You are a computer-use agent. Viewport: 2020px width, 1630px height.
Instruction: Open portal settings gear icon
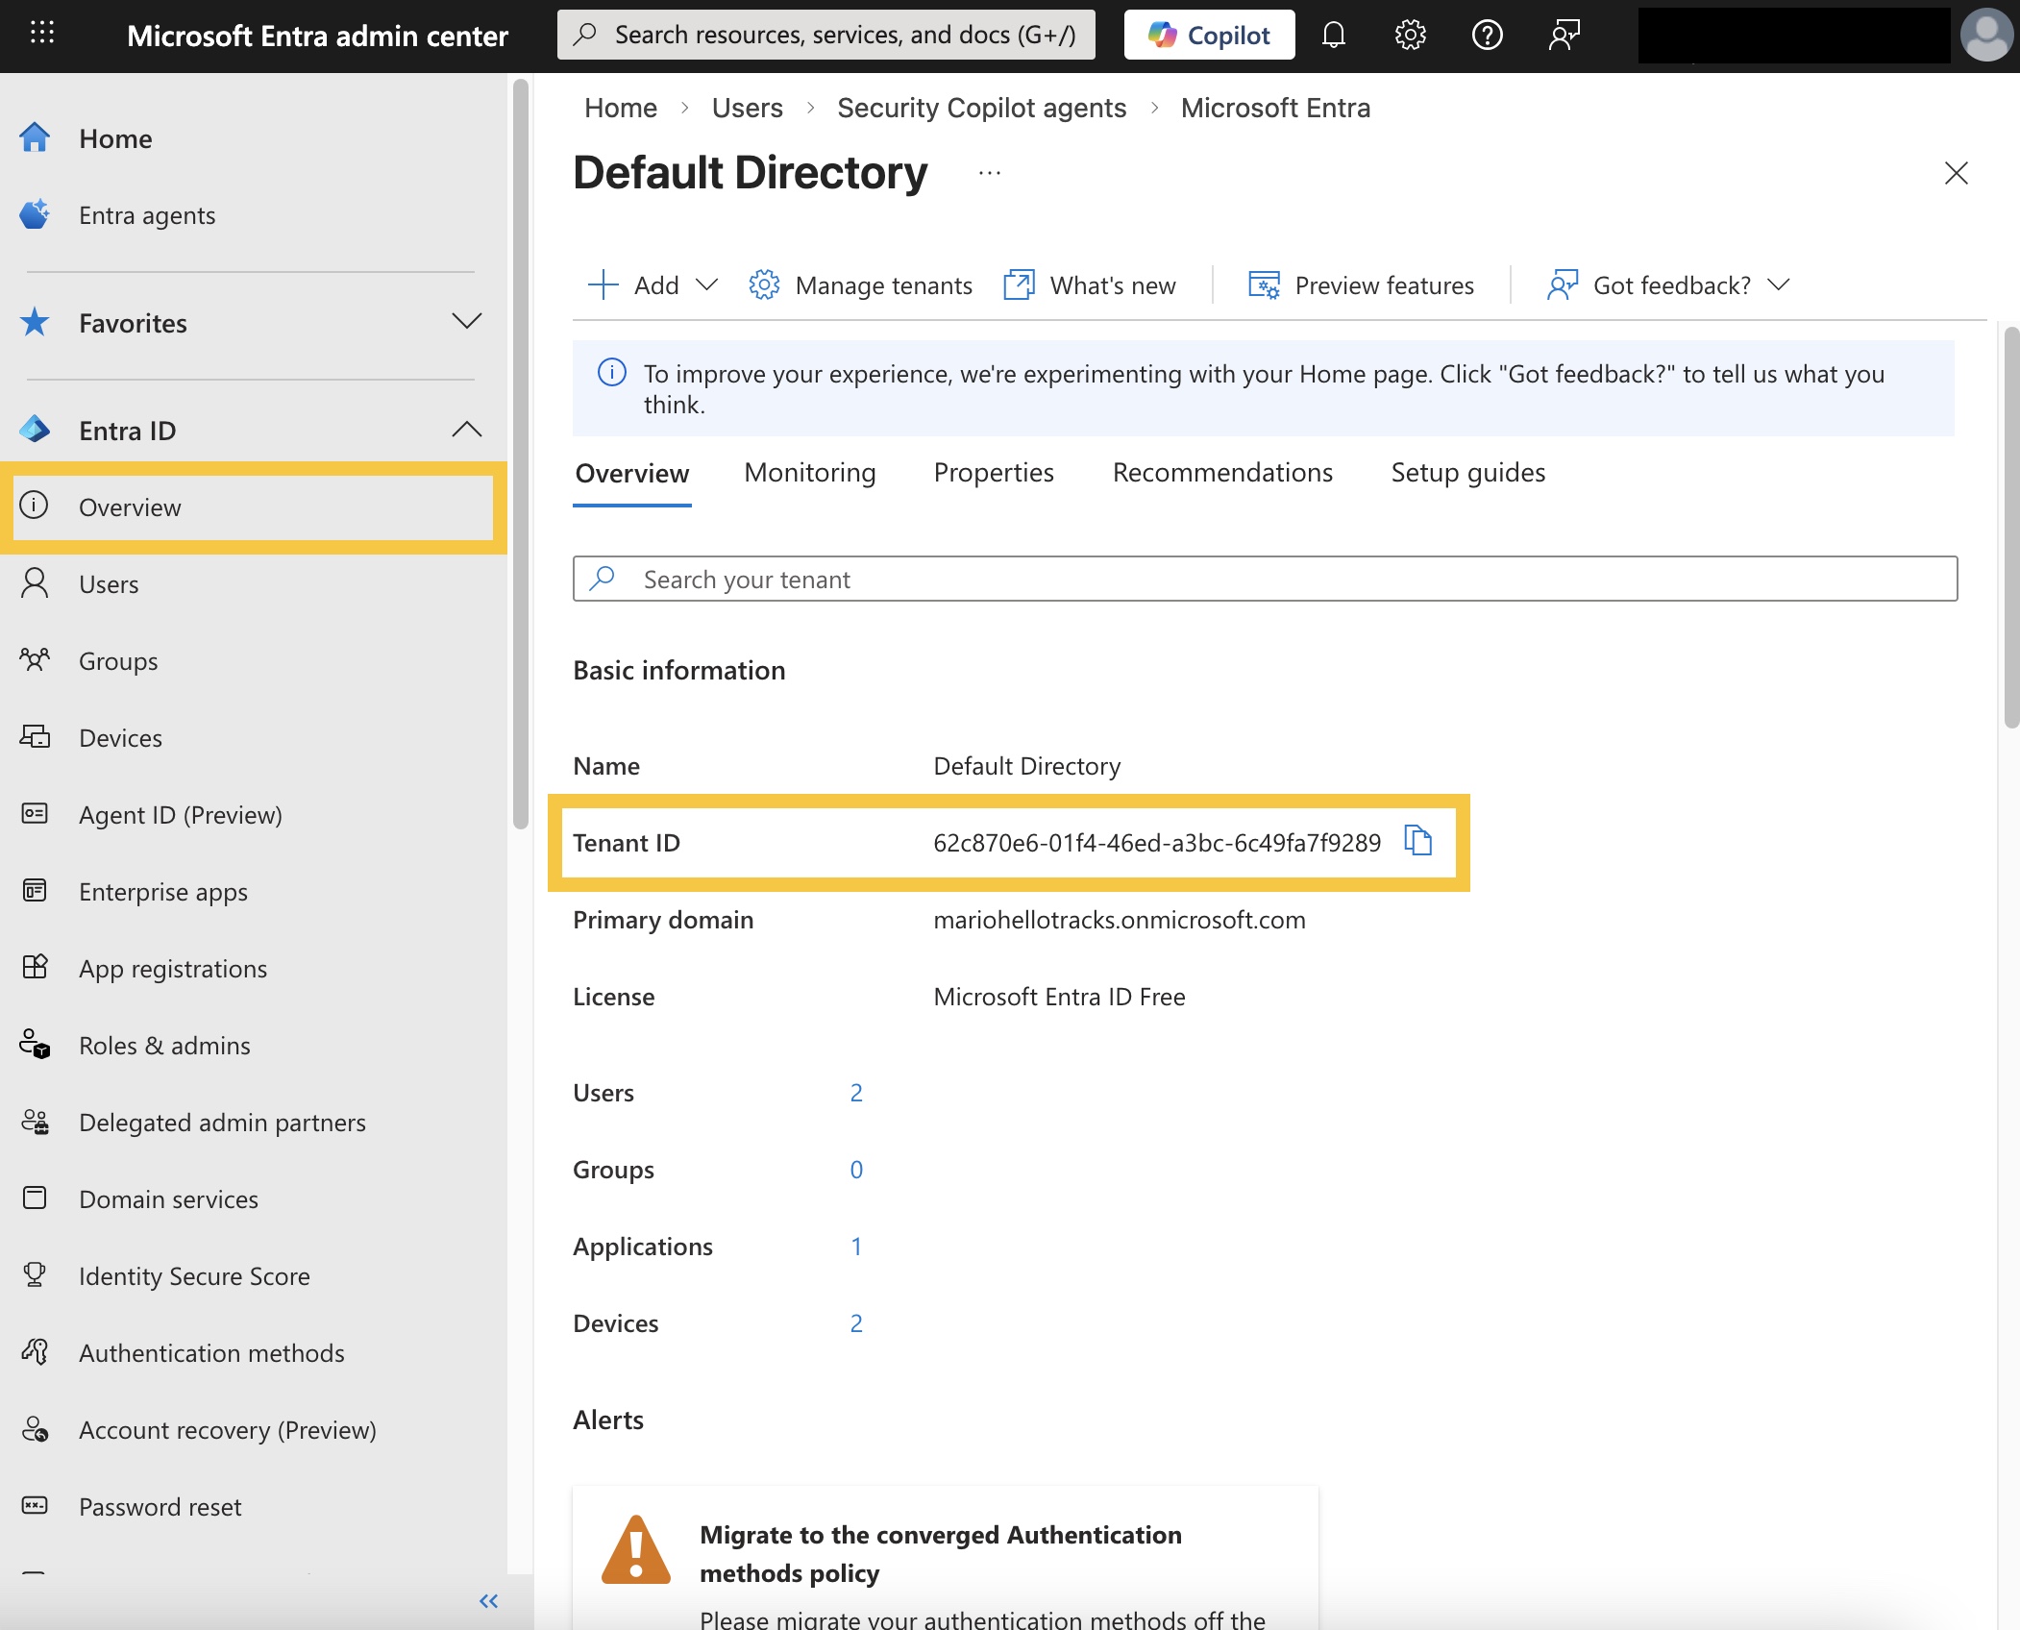[1410, 36]
